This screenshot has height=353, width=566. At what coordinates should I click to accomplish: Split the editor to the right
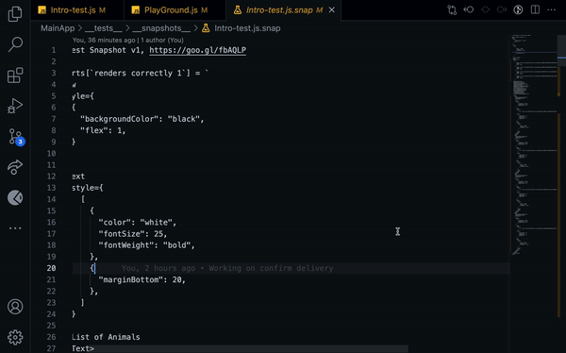coord(535,9)
